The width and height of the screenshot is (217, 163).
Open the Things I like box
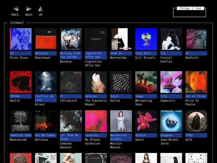(189, 12)
